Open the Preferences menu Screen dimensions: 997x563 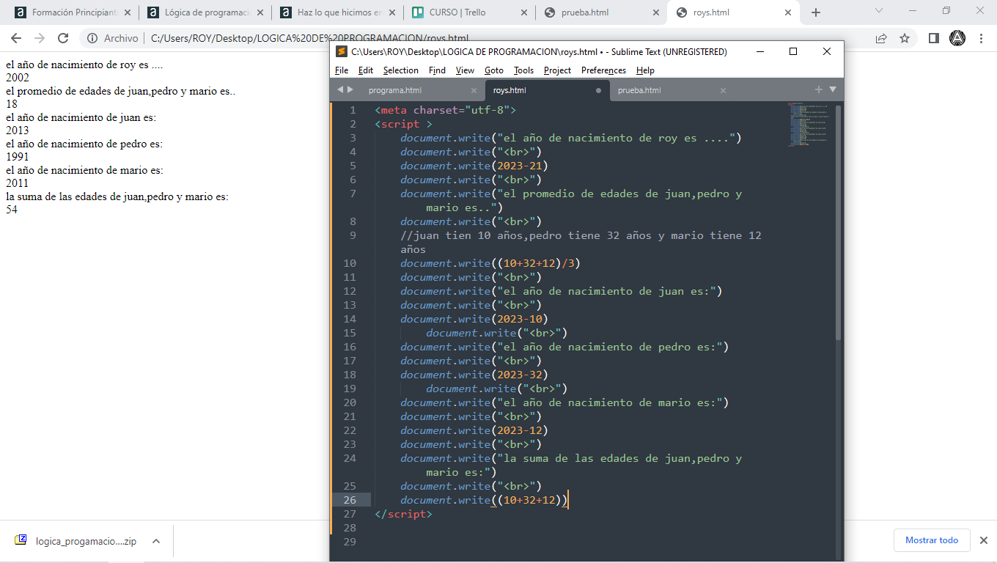[603, 70]
